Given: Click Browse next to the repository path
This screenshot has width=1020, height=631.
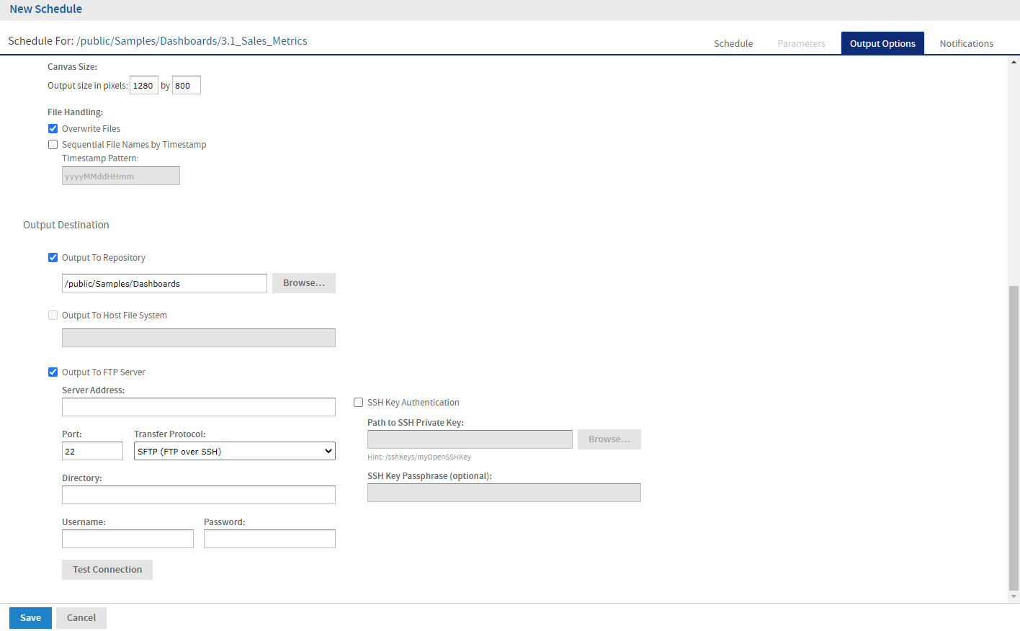Looking at the screenshot, I should [x=304, y=283].
